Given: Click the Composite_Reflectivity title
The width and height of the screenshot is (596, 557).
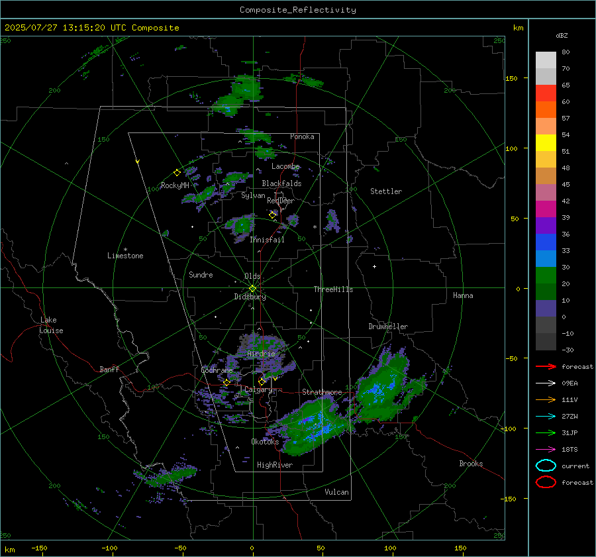Looking at the screenshot, I should (x=297, y=10).
